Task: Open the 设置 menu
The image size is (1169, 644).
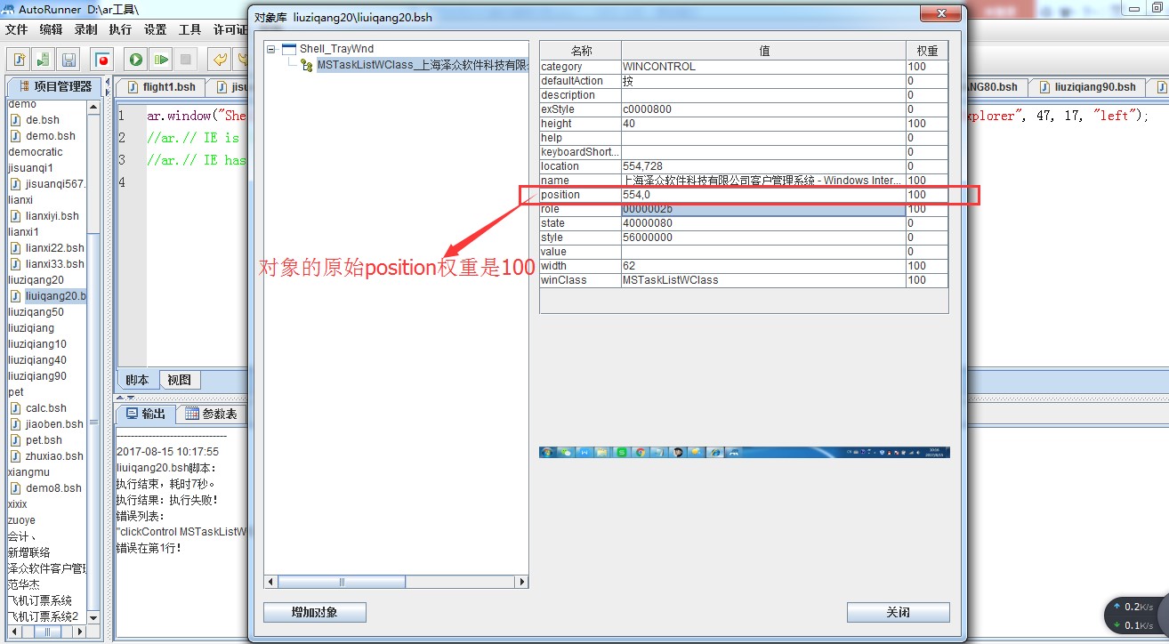Action: 155,29
